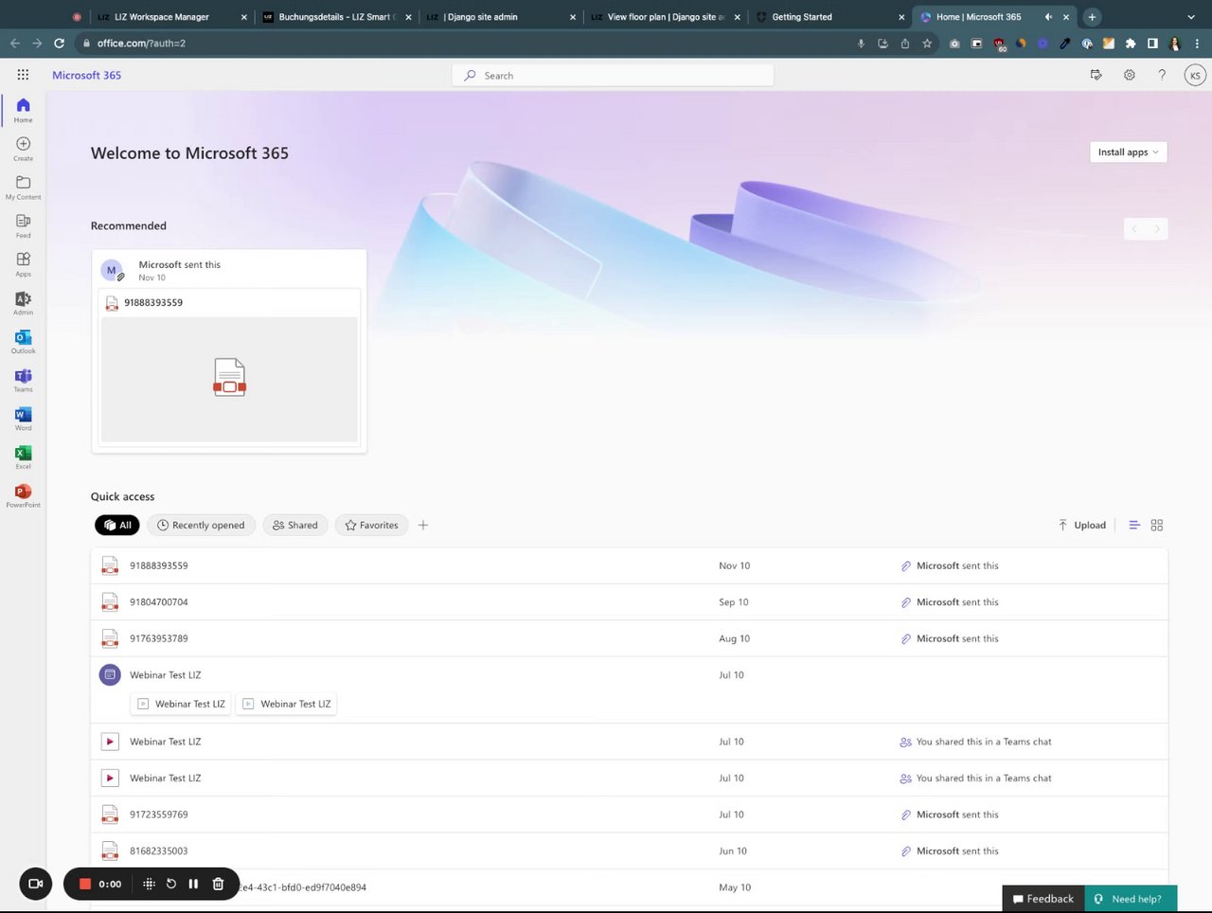Reload the browser page
The image size is (1212, 913).
[x=59, y=43]
